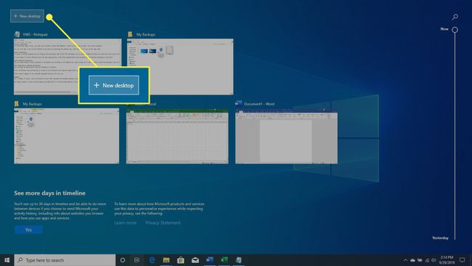
Task: Open the My Backups window showing drive icons
Action: click(180, 67)
